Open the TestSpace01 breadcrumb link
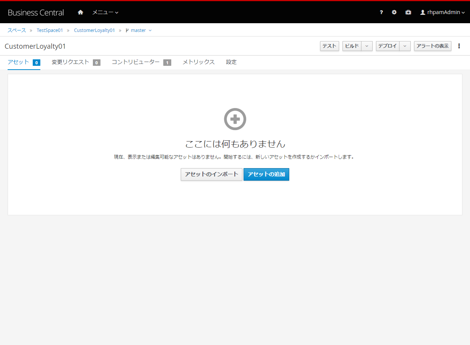 click(x=50, y=30)
